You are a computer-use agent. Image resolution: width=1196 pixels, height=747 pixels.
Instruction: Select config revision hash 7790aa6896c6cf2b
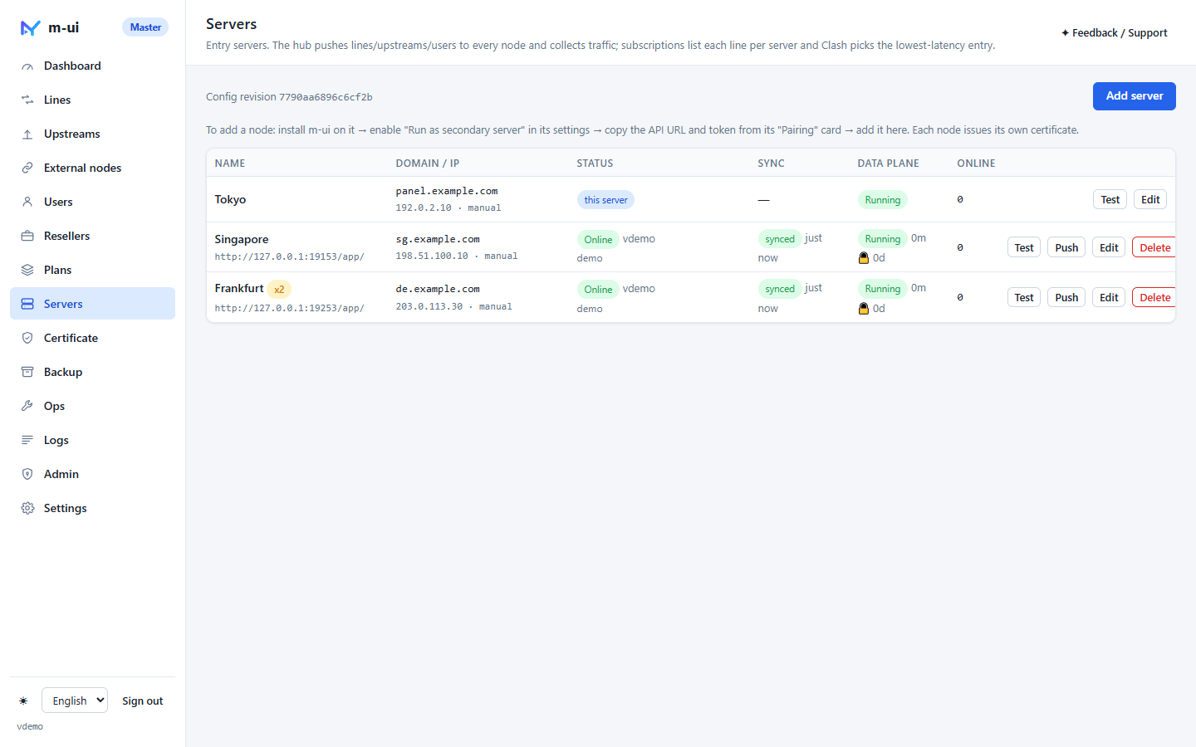pyautogui.click(x=326, y=97)
